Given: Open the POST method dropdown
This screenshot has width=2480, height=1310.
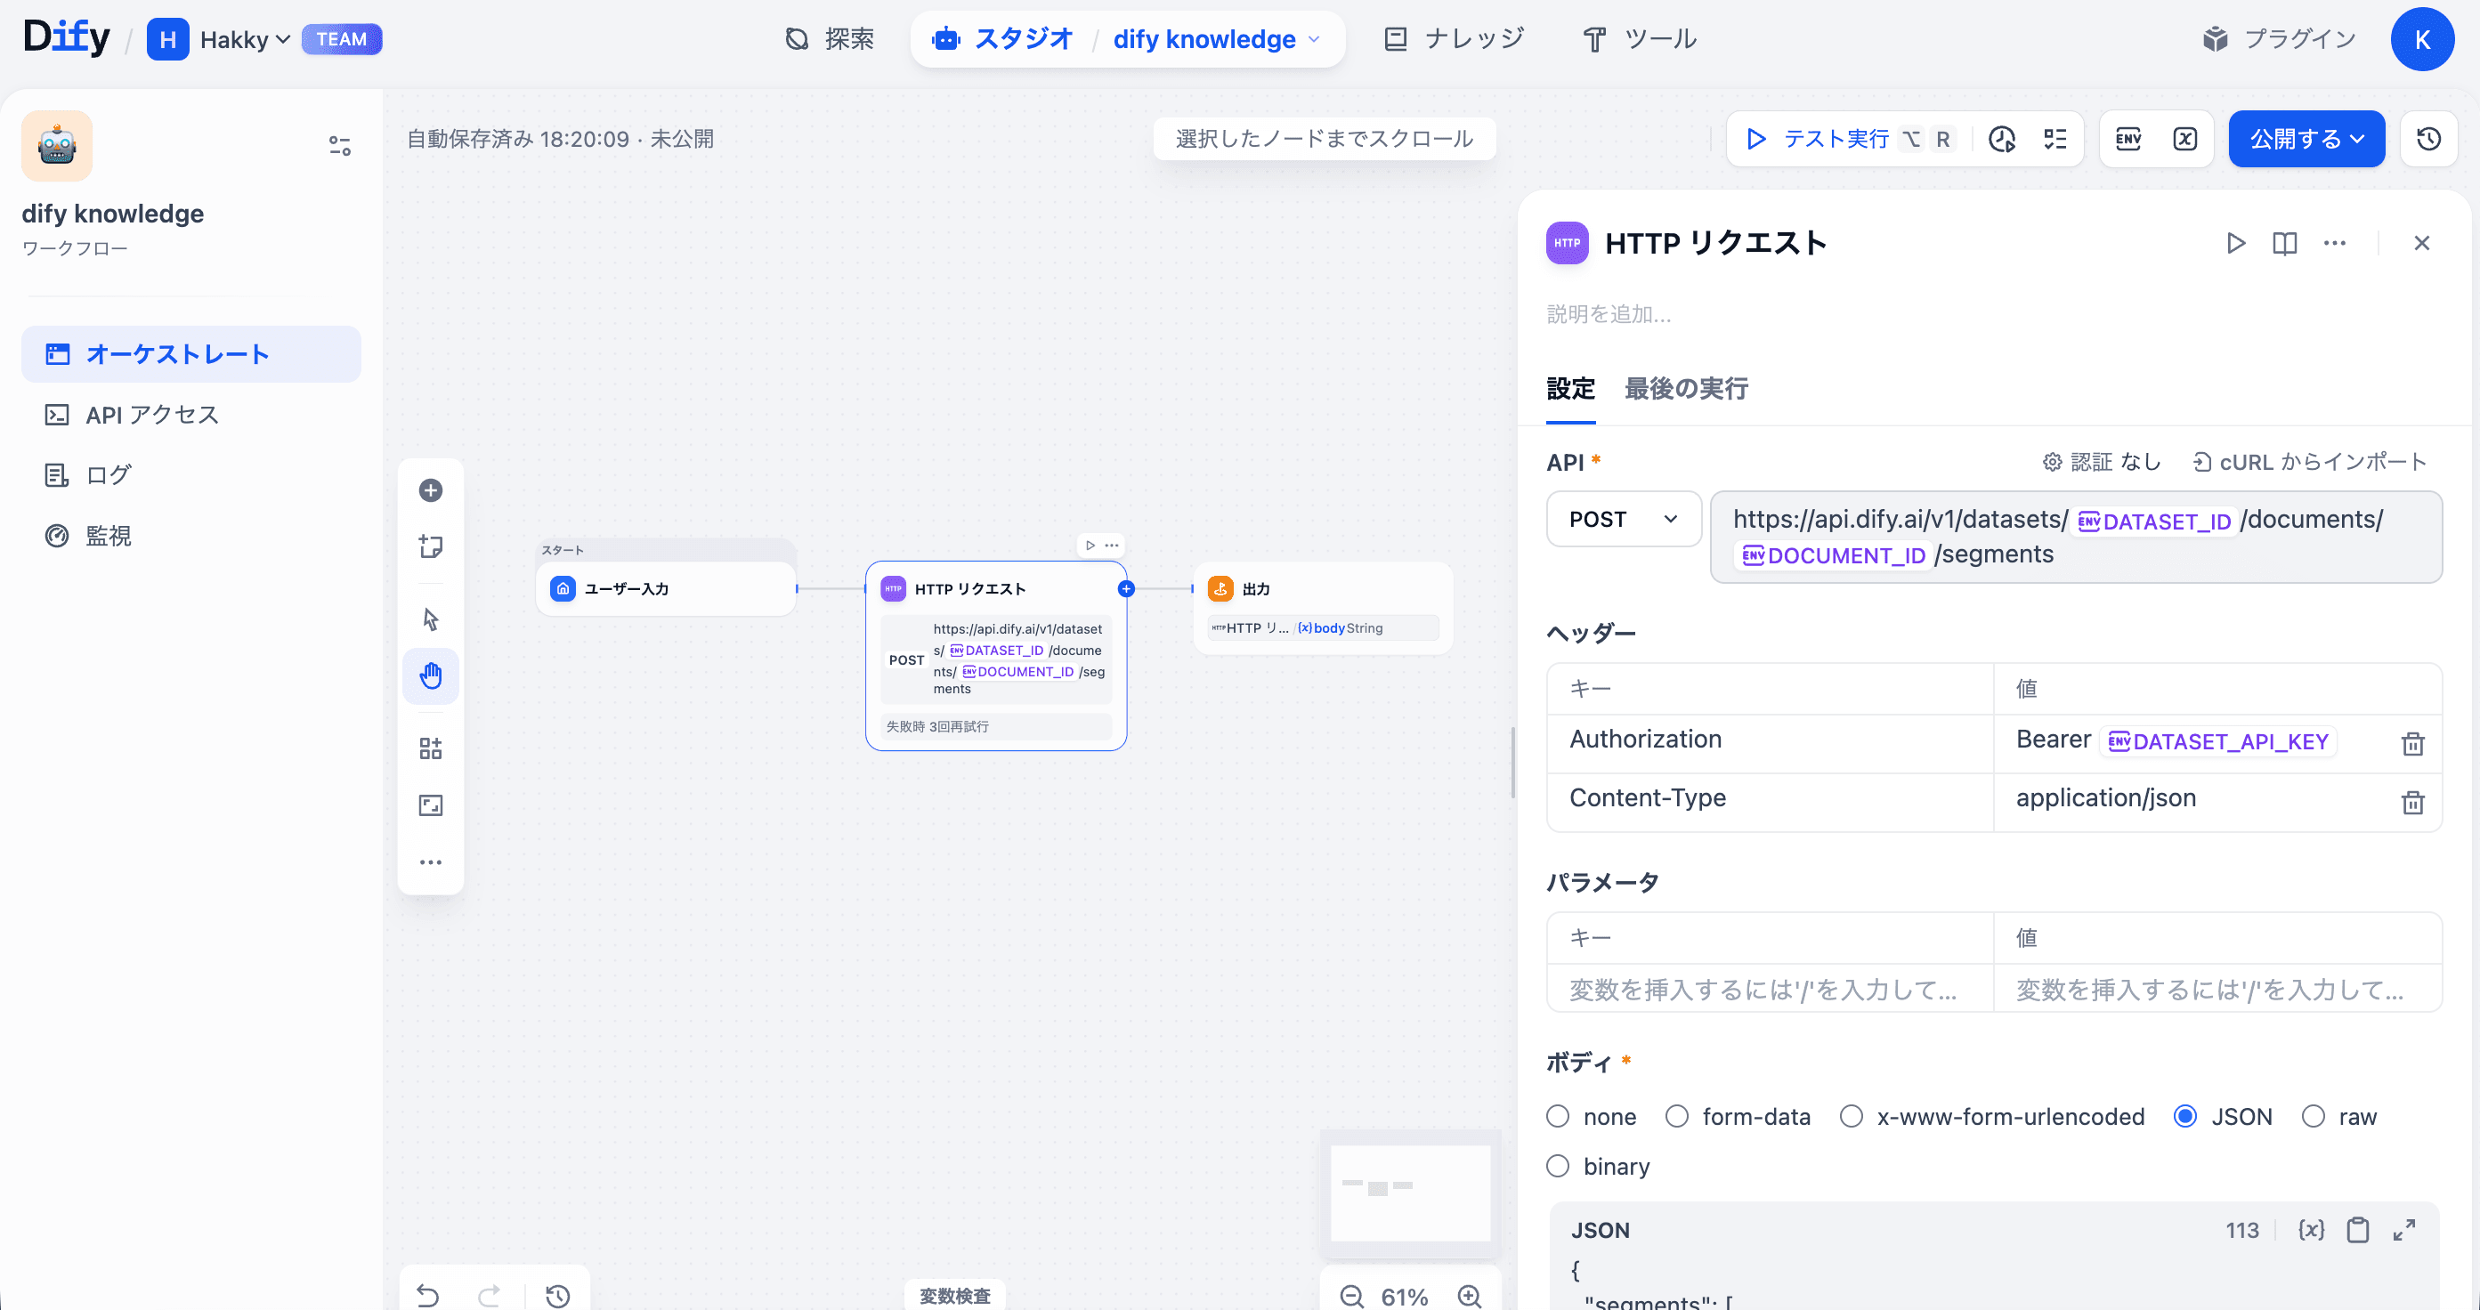Looking at the screenshot, I should (x=1623, y=519).
